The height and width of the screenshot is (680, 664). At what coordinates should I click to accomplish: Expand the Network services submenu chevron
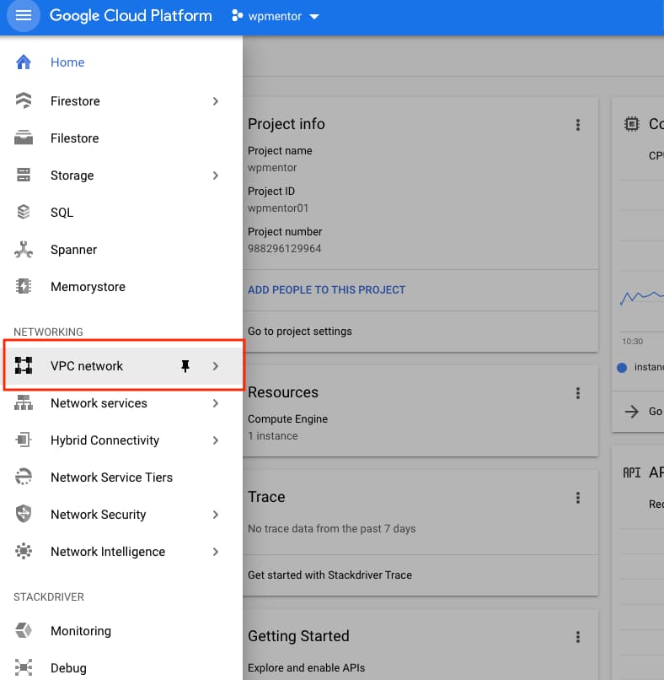tap(216, 403)
